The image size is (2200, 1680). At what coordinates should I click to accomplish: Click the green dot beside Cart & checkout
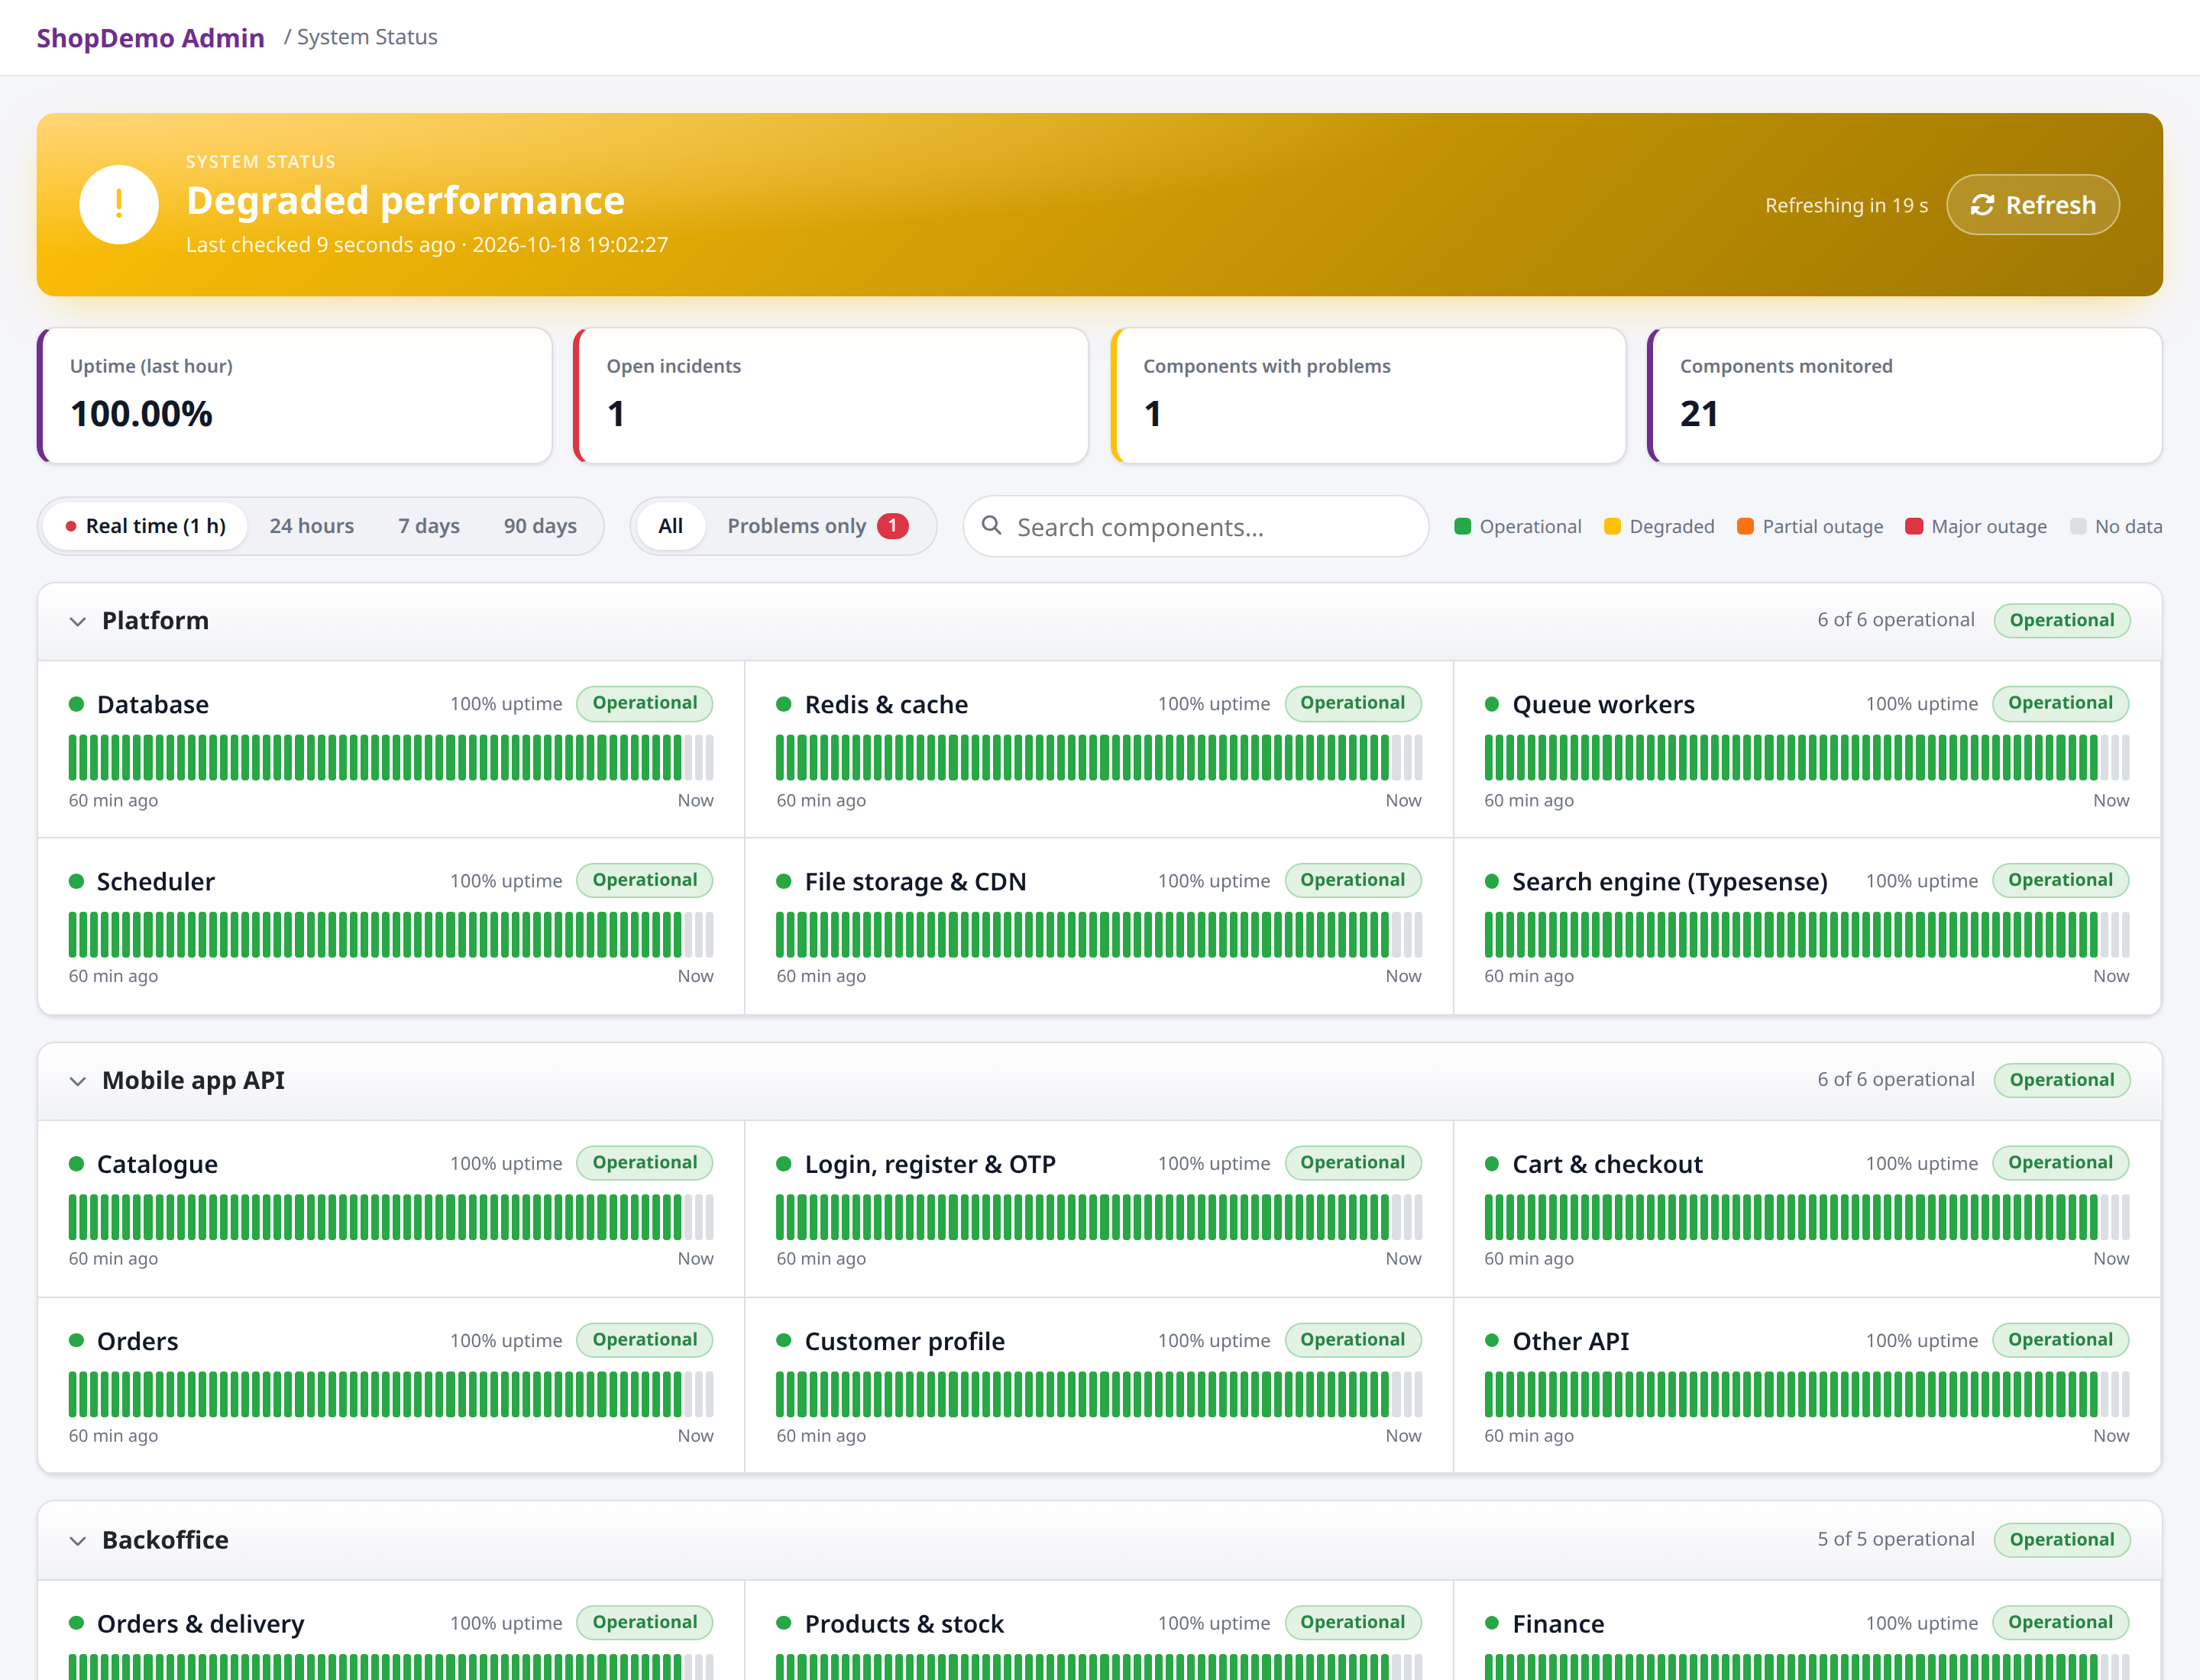1492,1164
